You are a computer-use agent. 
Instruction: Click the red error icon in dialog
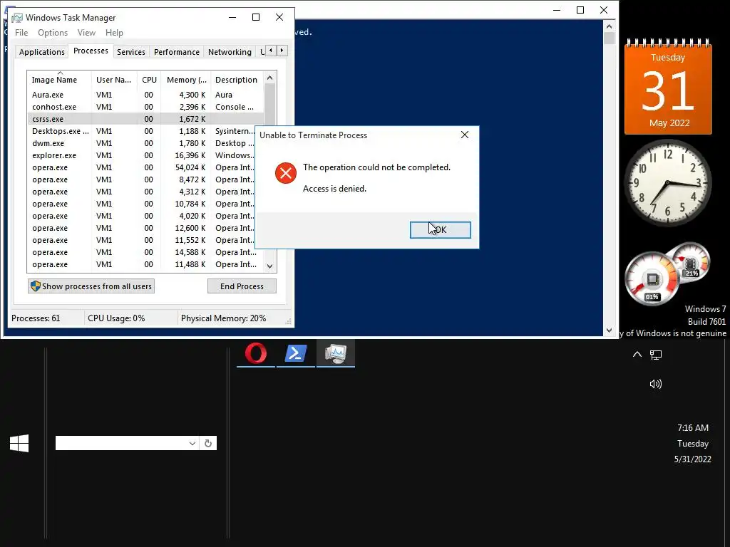pyautogui.click(x=285, y=173)
